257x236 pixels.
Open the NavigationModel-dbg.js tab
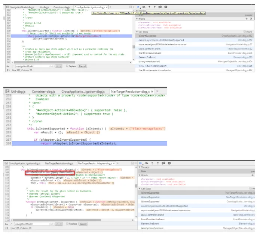tap(22, 7)
